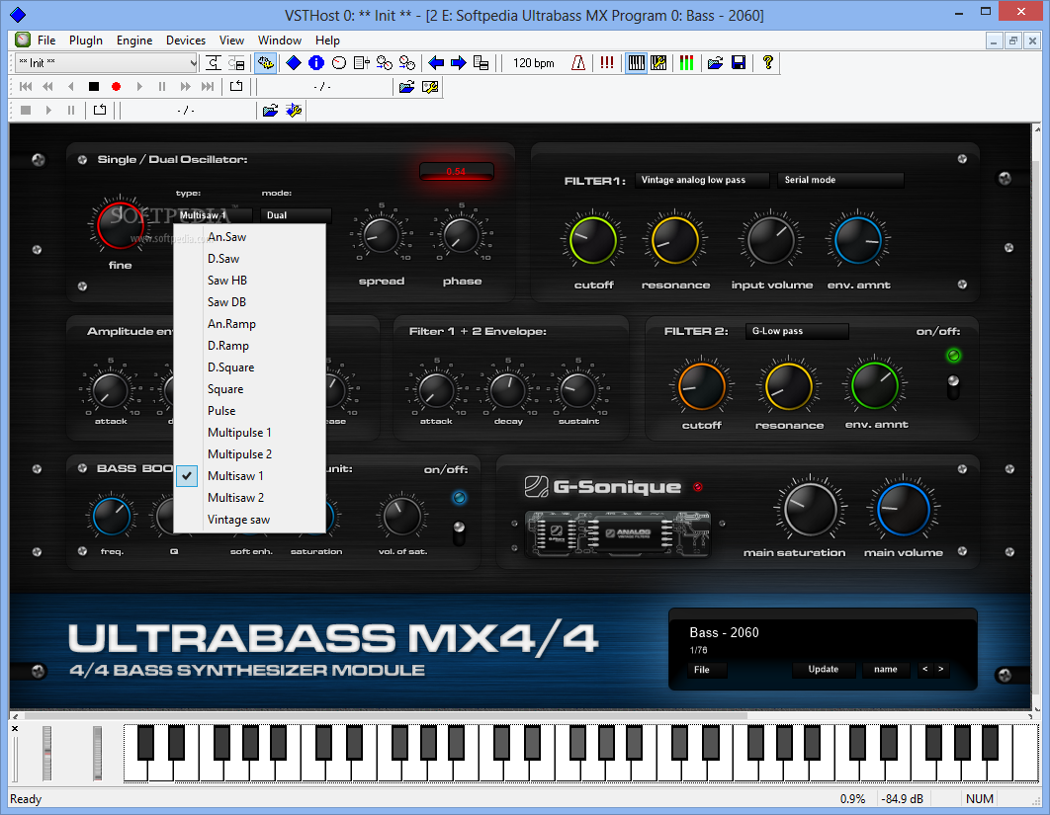Open the Window menu
This screenshot has height=815, width=1050.
click(279, 41)
